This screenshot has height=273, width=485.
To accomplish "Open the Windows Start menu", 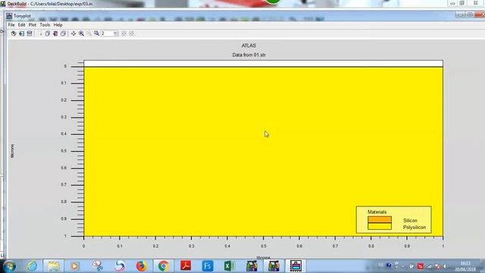I will (x=9, y=266).
